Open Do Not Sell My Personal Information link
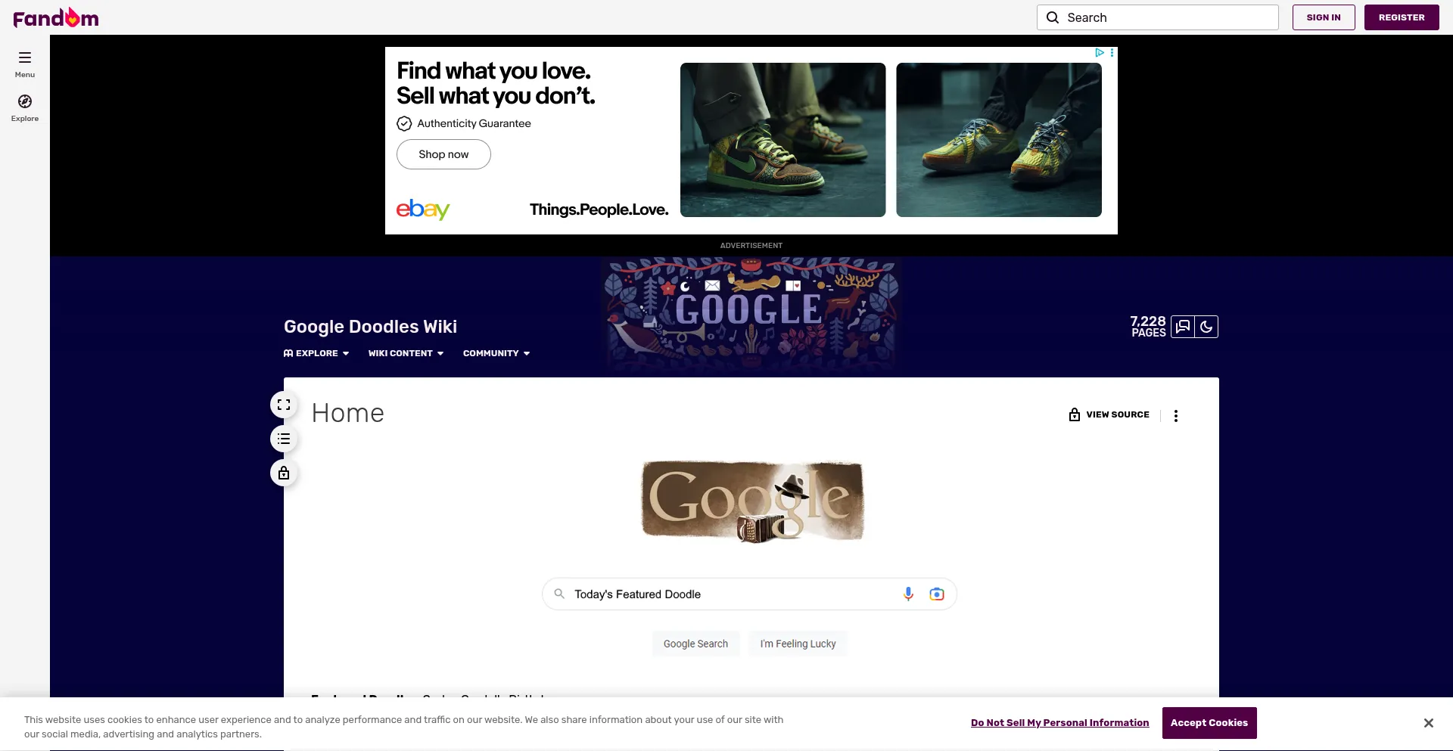This screenshot has width=1453, height=751. pyautogui.click(x=1059, y=723)
